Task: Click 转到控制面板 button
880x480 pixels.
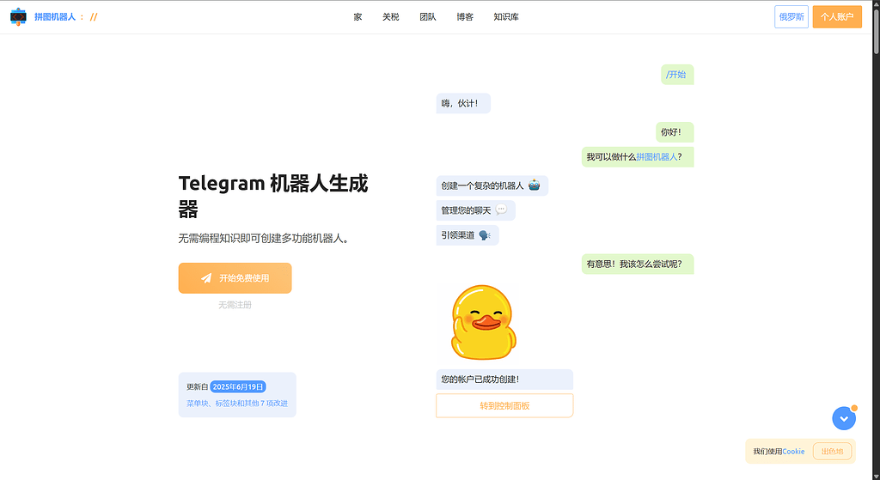Action: (504, 405)
